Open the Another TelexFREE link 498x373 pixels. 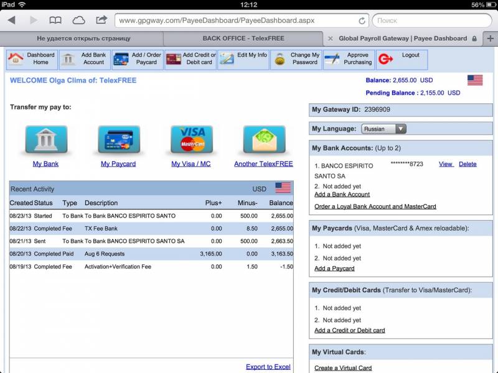click(x=263, y=163)
